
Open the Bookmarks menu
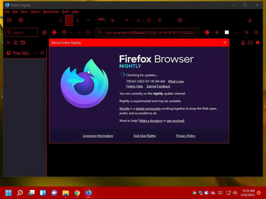(51, 12)
